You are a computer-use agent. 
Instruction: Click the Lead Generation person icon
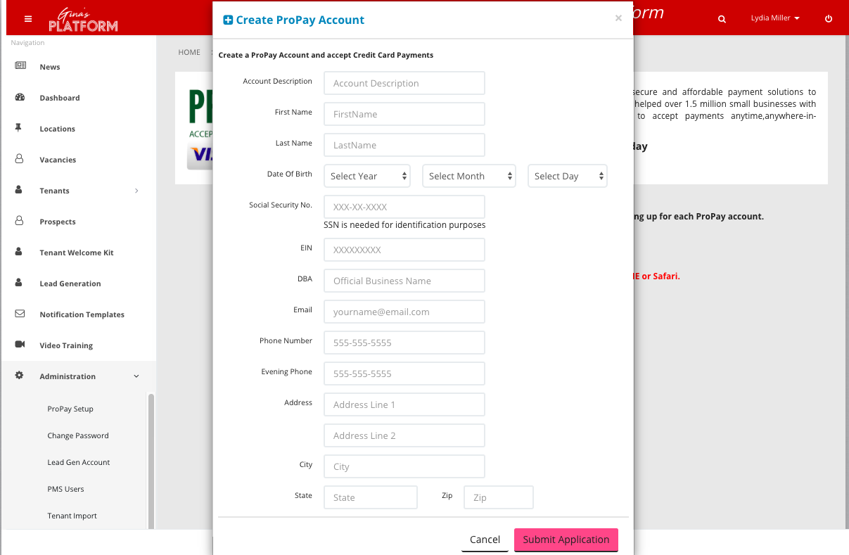pyautogui.click(x=19, y=283)
